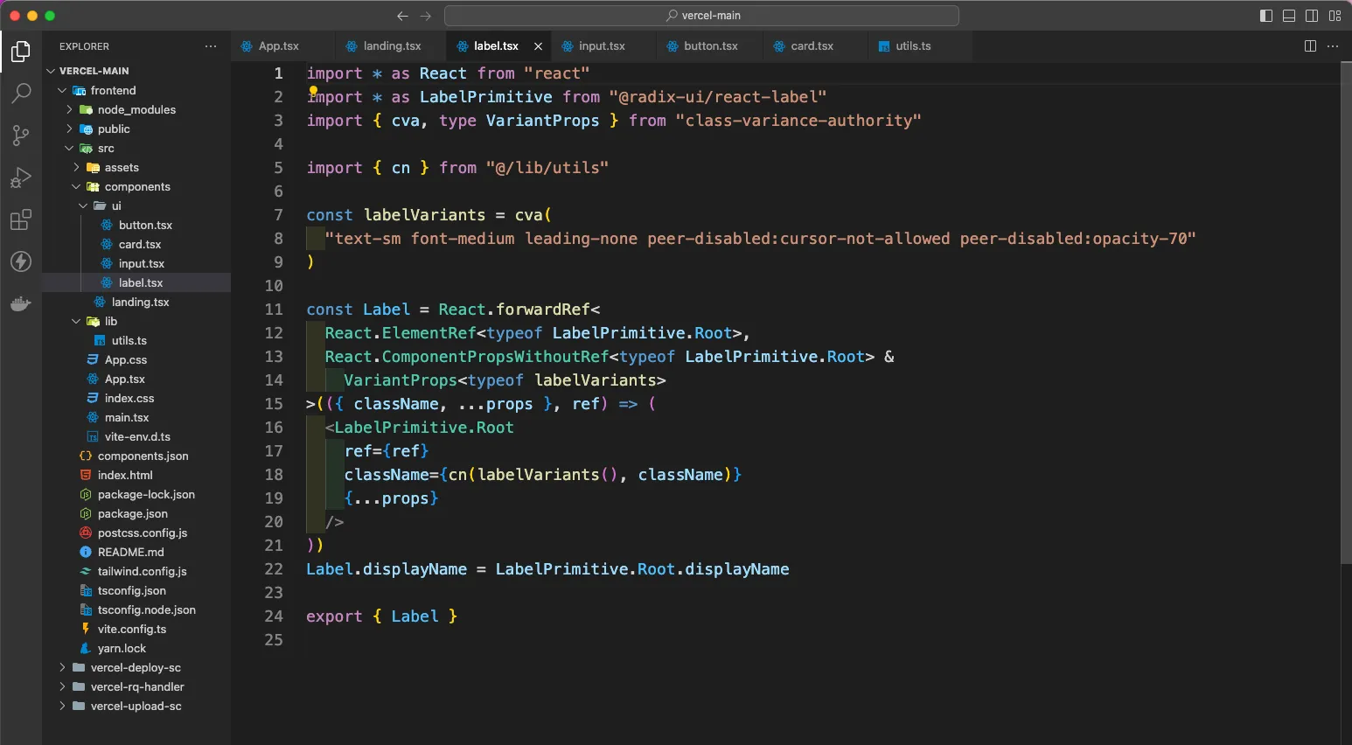
Task: Split the editor to the right
Action: coord(1310,46)
